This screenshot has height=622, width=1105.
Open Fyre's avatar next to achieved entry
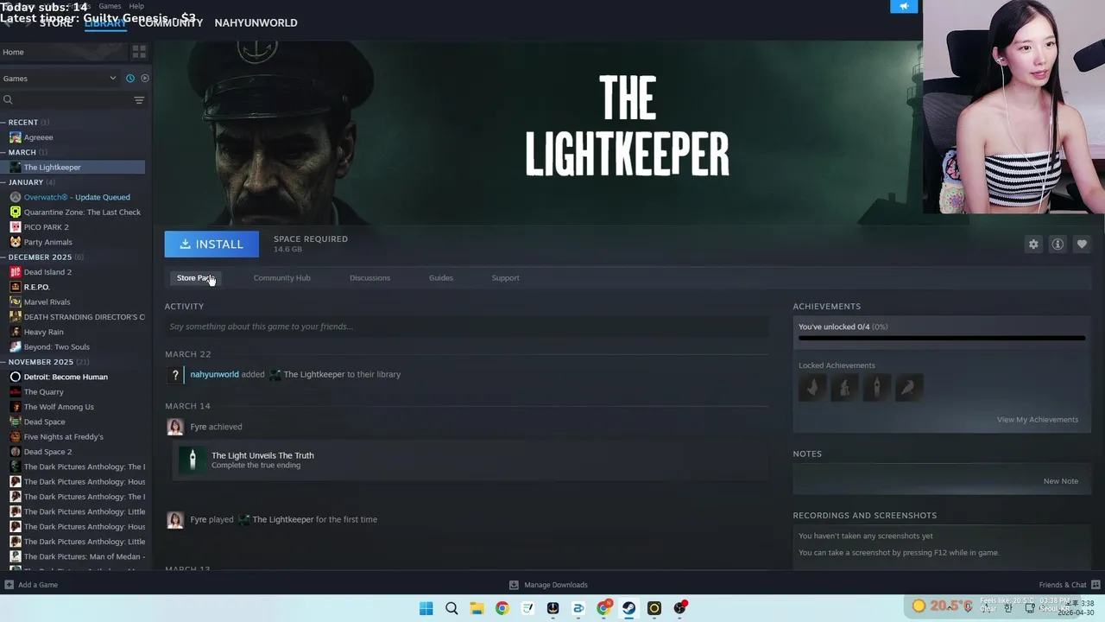coord(175,427)
